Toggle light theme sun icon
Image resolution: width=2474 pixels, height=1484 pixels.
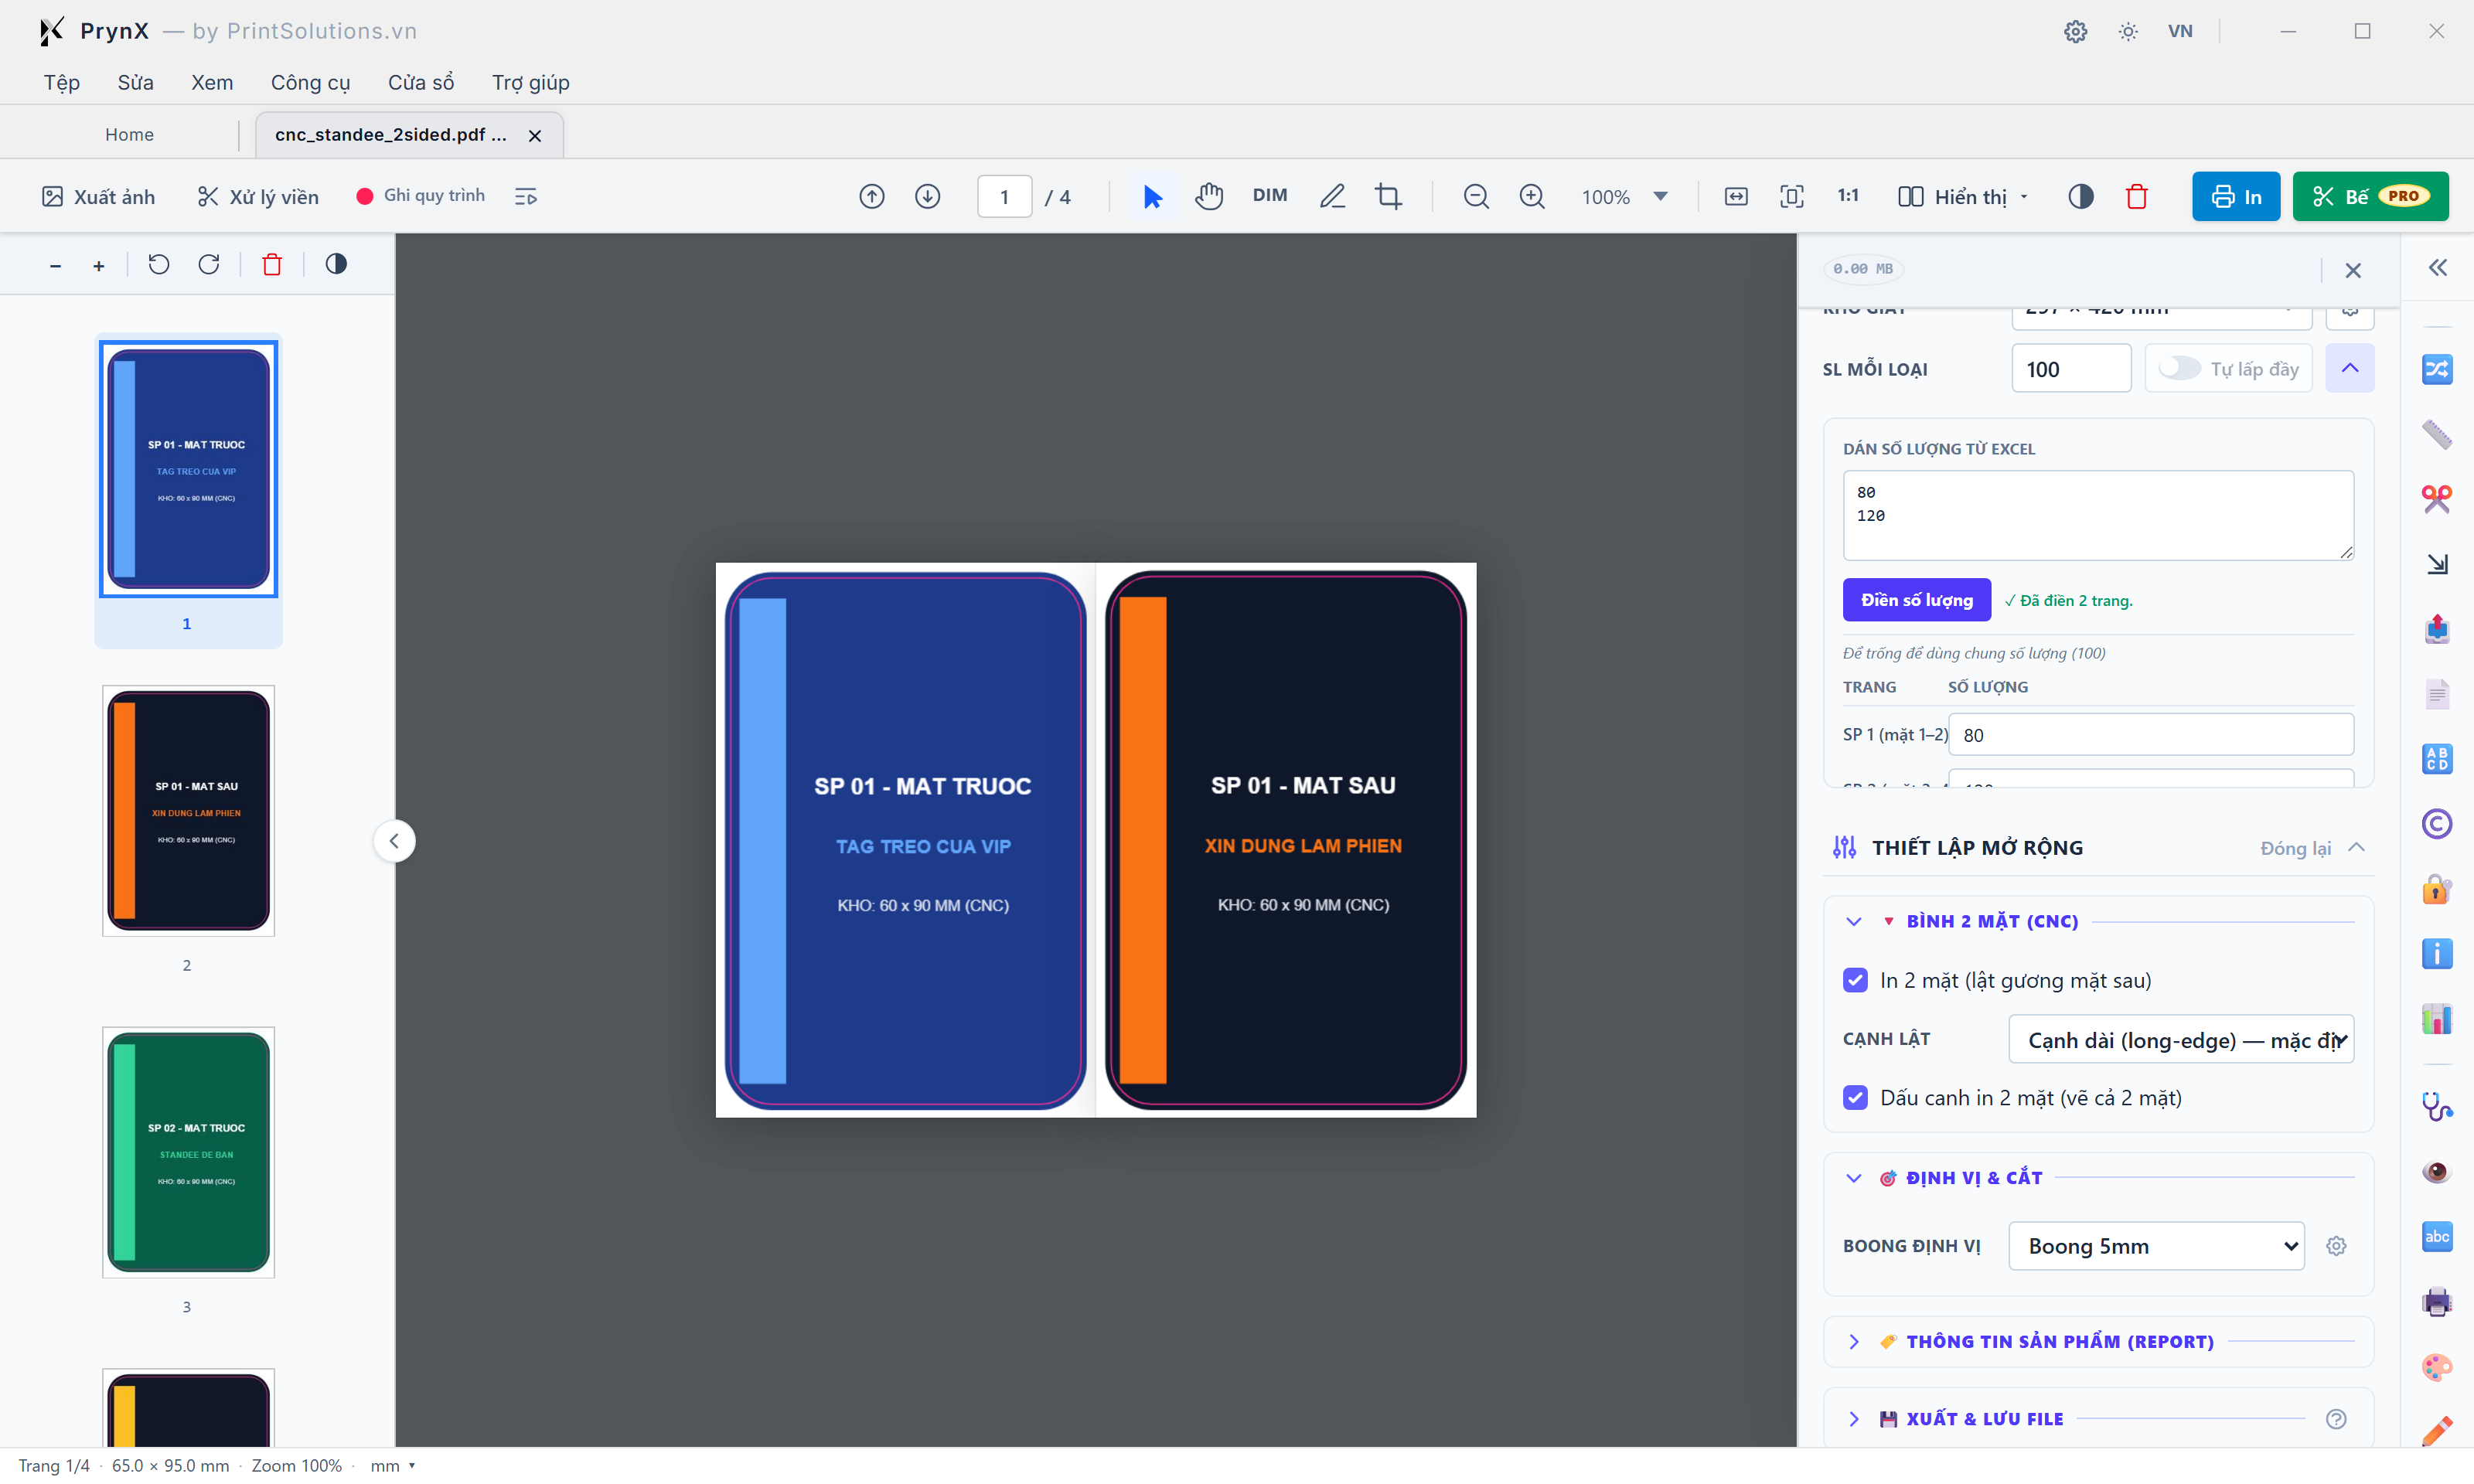[2128, 31]
